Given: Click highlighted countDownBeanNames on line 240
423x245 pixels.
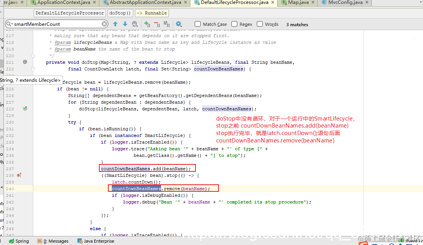Looking at the screenshot, I should click(136, 189).
